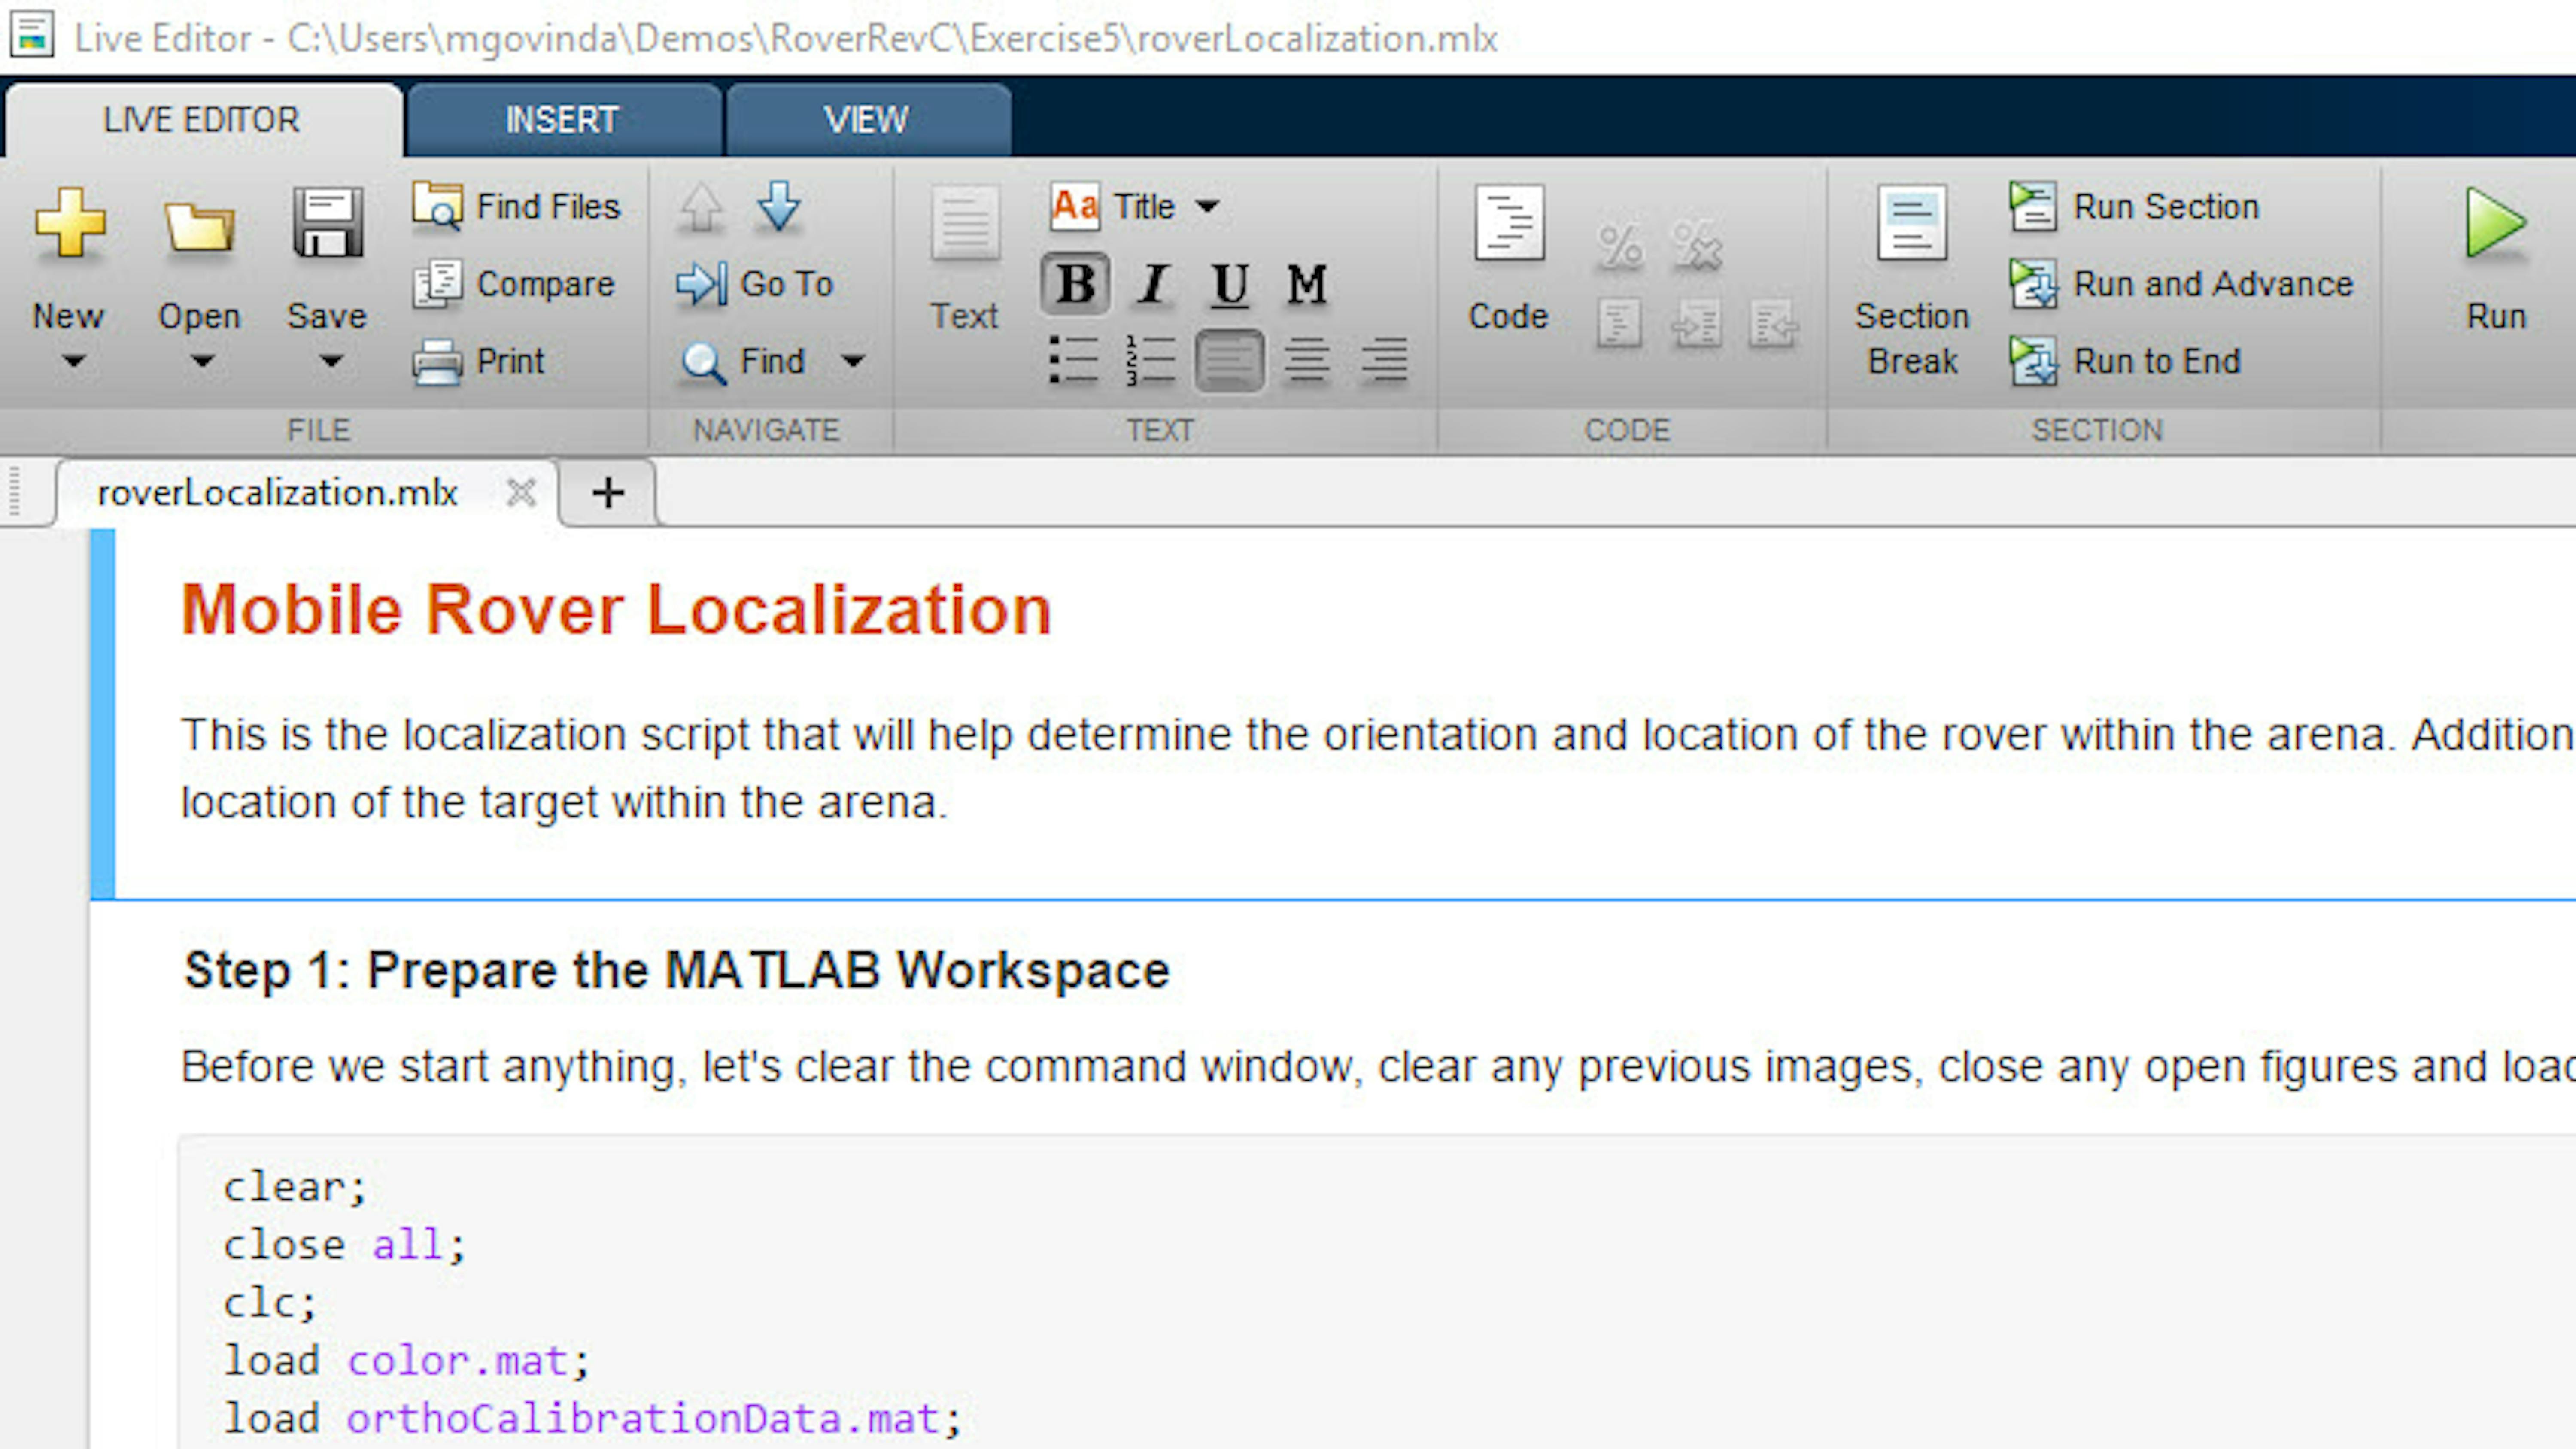Click the Compare files button
The height and width of the screenshot is (1449, 2576).
point(514,284)
